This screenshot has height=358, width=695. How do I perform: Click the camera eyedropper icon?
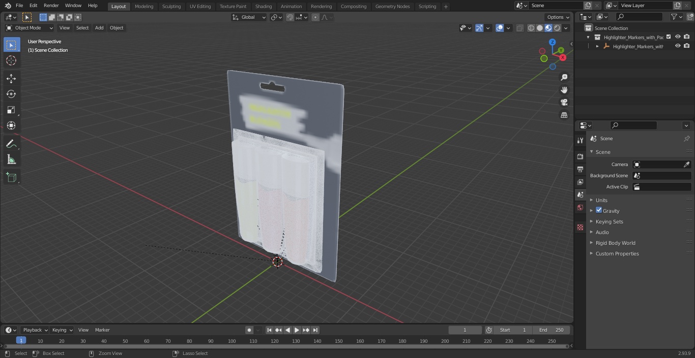coord(686,165)
